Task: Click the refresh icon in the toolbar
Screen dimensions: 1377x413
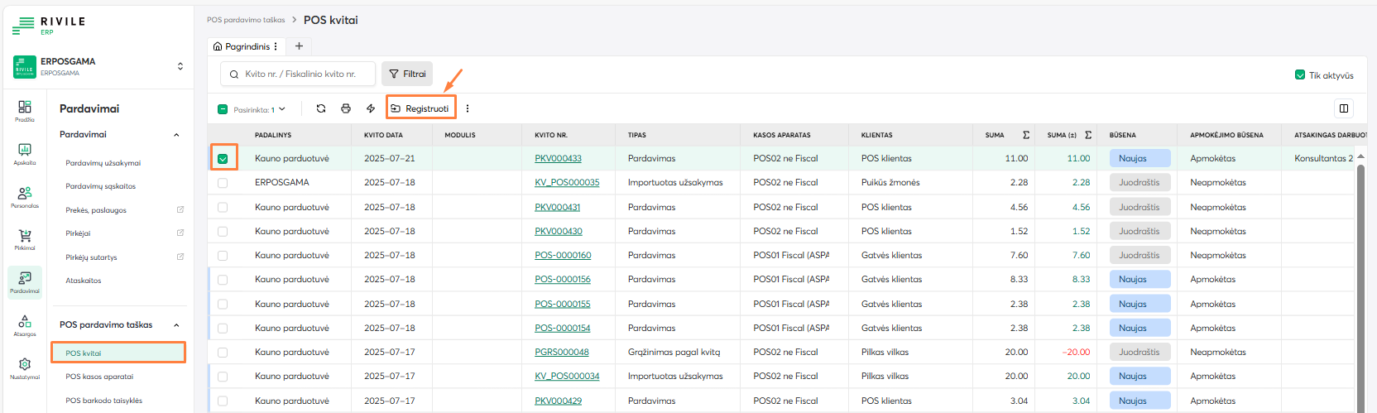Action: [321, 108]
